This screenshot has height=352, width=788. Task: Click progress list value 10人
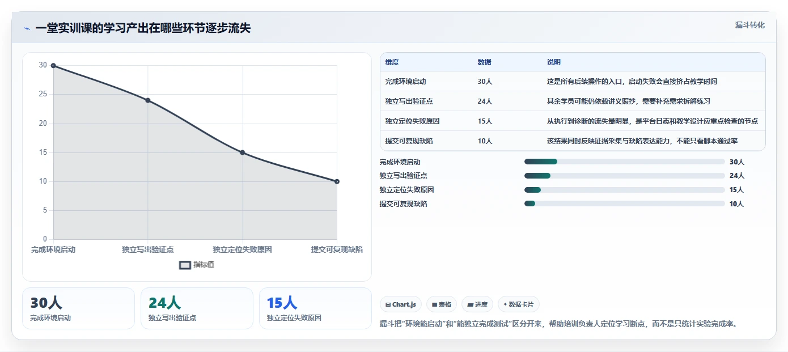coord(736,204)
